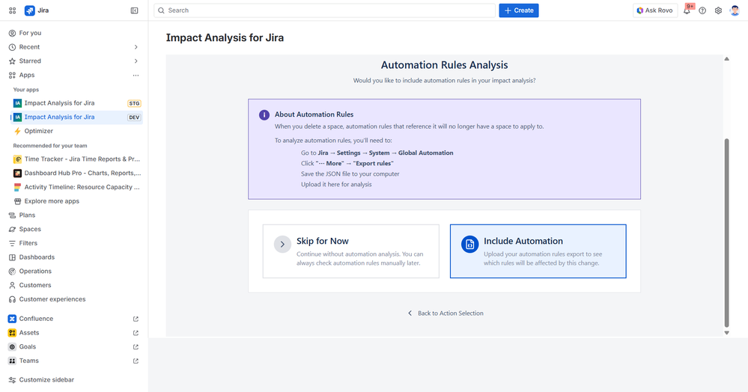This screenshot has width=748, height=392.
Task: Click the scrollbar up arrow
Action: [726, 59]
